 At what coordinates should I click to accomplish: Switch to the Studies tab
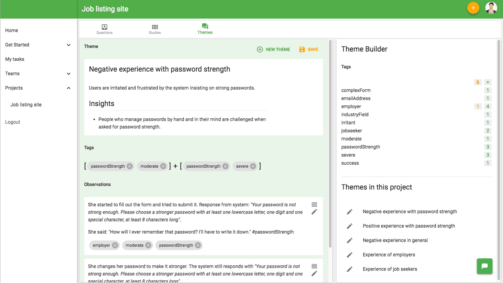pos(155,29)
